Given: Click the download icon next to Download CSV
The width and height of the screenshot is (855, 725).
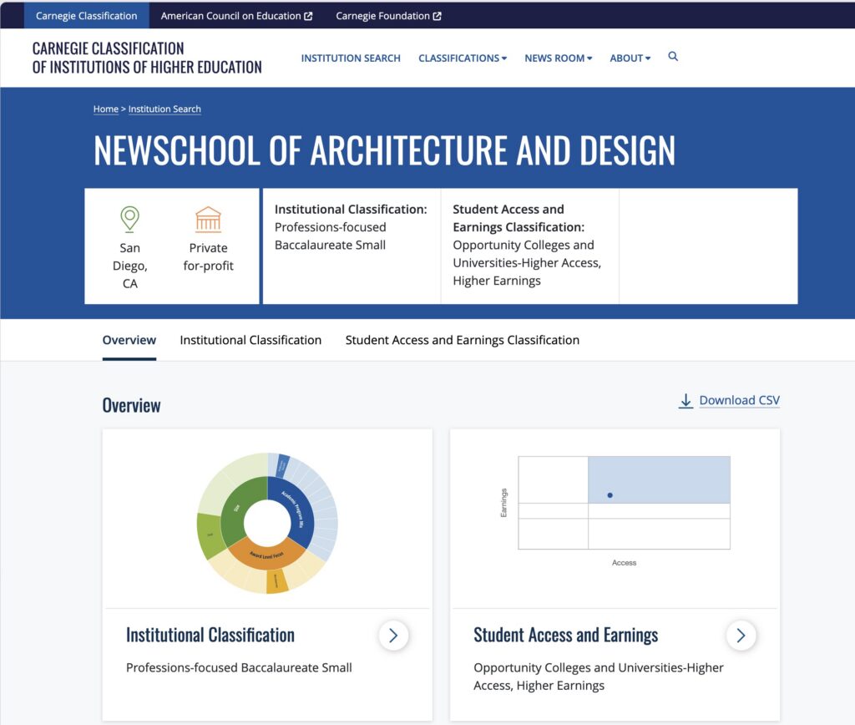Looking at the screenshot, I should click(686, 401).
